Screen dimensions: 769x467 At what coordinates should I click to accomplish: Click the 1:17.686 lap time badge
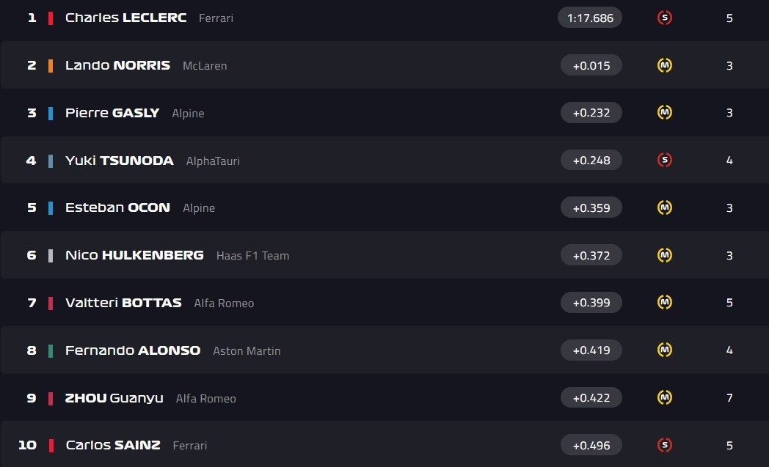pyautogui.click(x=590, y=18)
